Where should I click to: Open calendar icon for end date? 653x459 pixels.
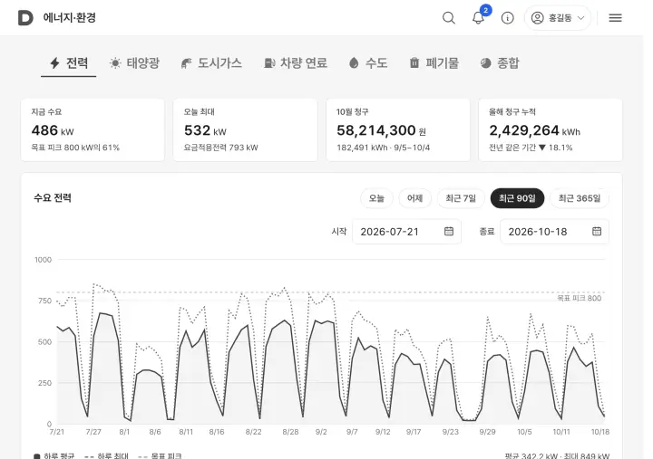click(x=597, y=231)
